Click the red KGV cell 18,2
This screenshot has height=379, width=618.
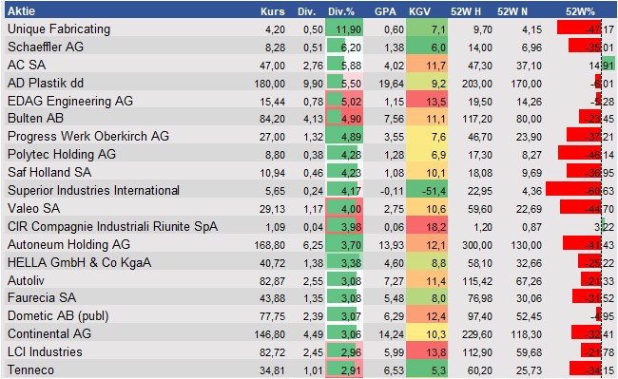tap(427, 227)
